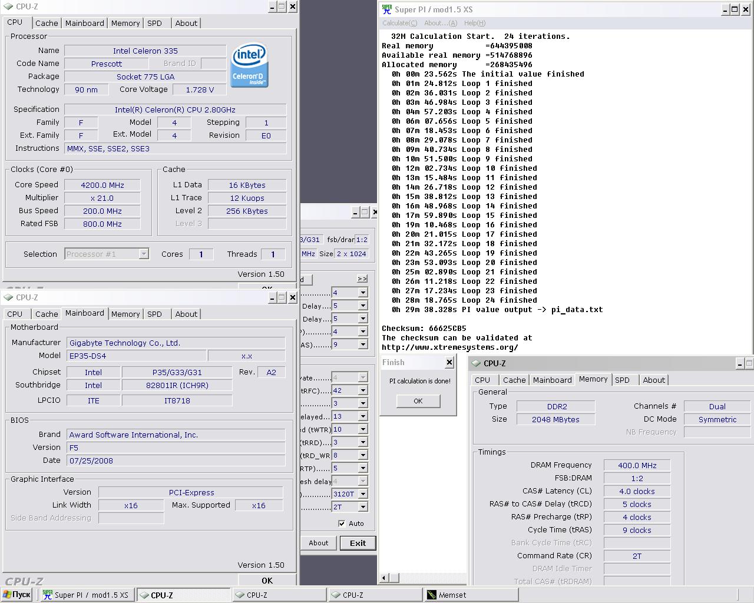
Task: Click the Core Speed 4200.0 MHz field
Action: (102, 185)
